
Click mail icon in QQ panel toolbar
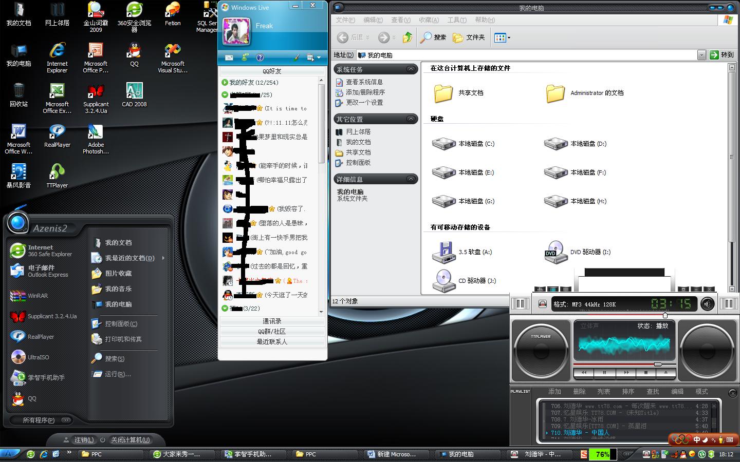click(x=229, y=57)
